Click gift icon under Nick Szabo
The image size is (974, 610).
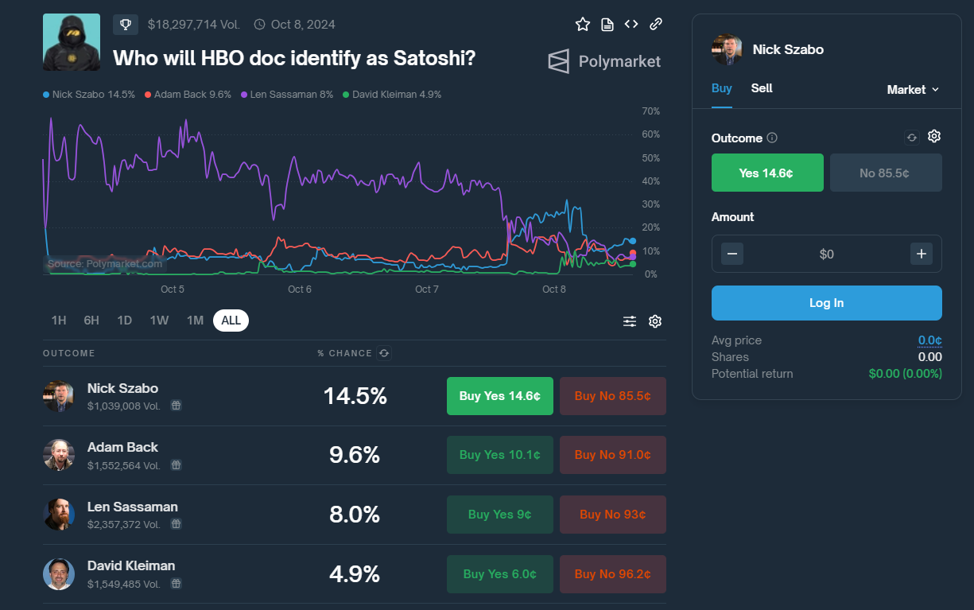point(177,406)
